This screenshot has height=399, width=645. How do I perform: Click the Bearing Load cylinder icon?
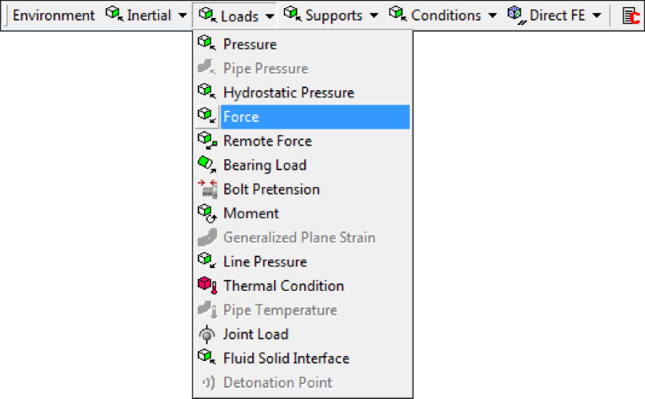click(x=207, y=164)
